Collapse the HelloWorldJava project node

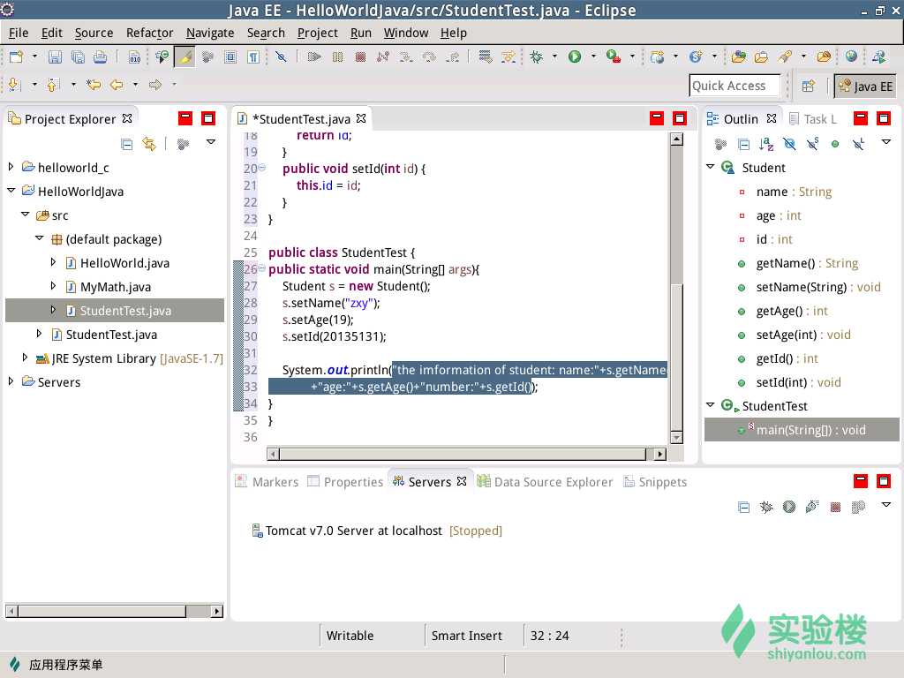click(11, 190)
